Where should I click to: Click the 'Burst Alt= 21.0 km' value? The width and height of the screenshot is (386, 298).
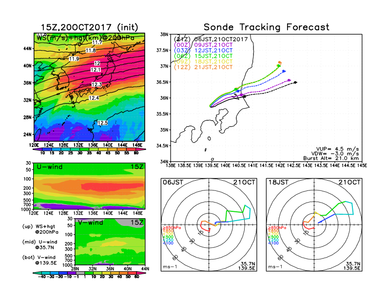point(331,158)
